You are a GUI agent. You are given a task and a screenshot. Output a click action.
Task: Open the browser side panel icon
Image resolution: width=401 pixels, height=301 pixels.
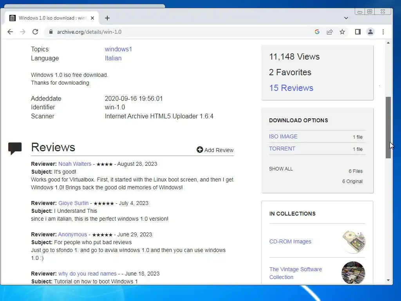[358, 32]
